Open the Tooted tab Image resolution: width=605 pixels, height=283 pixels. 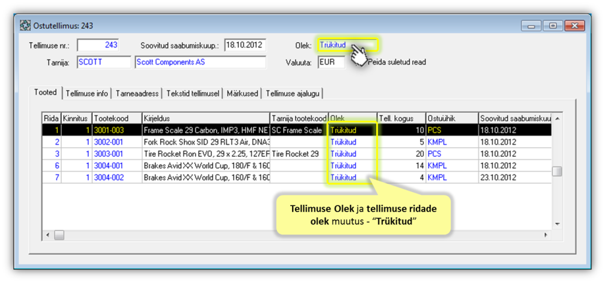click(x=46, y=93)
